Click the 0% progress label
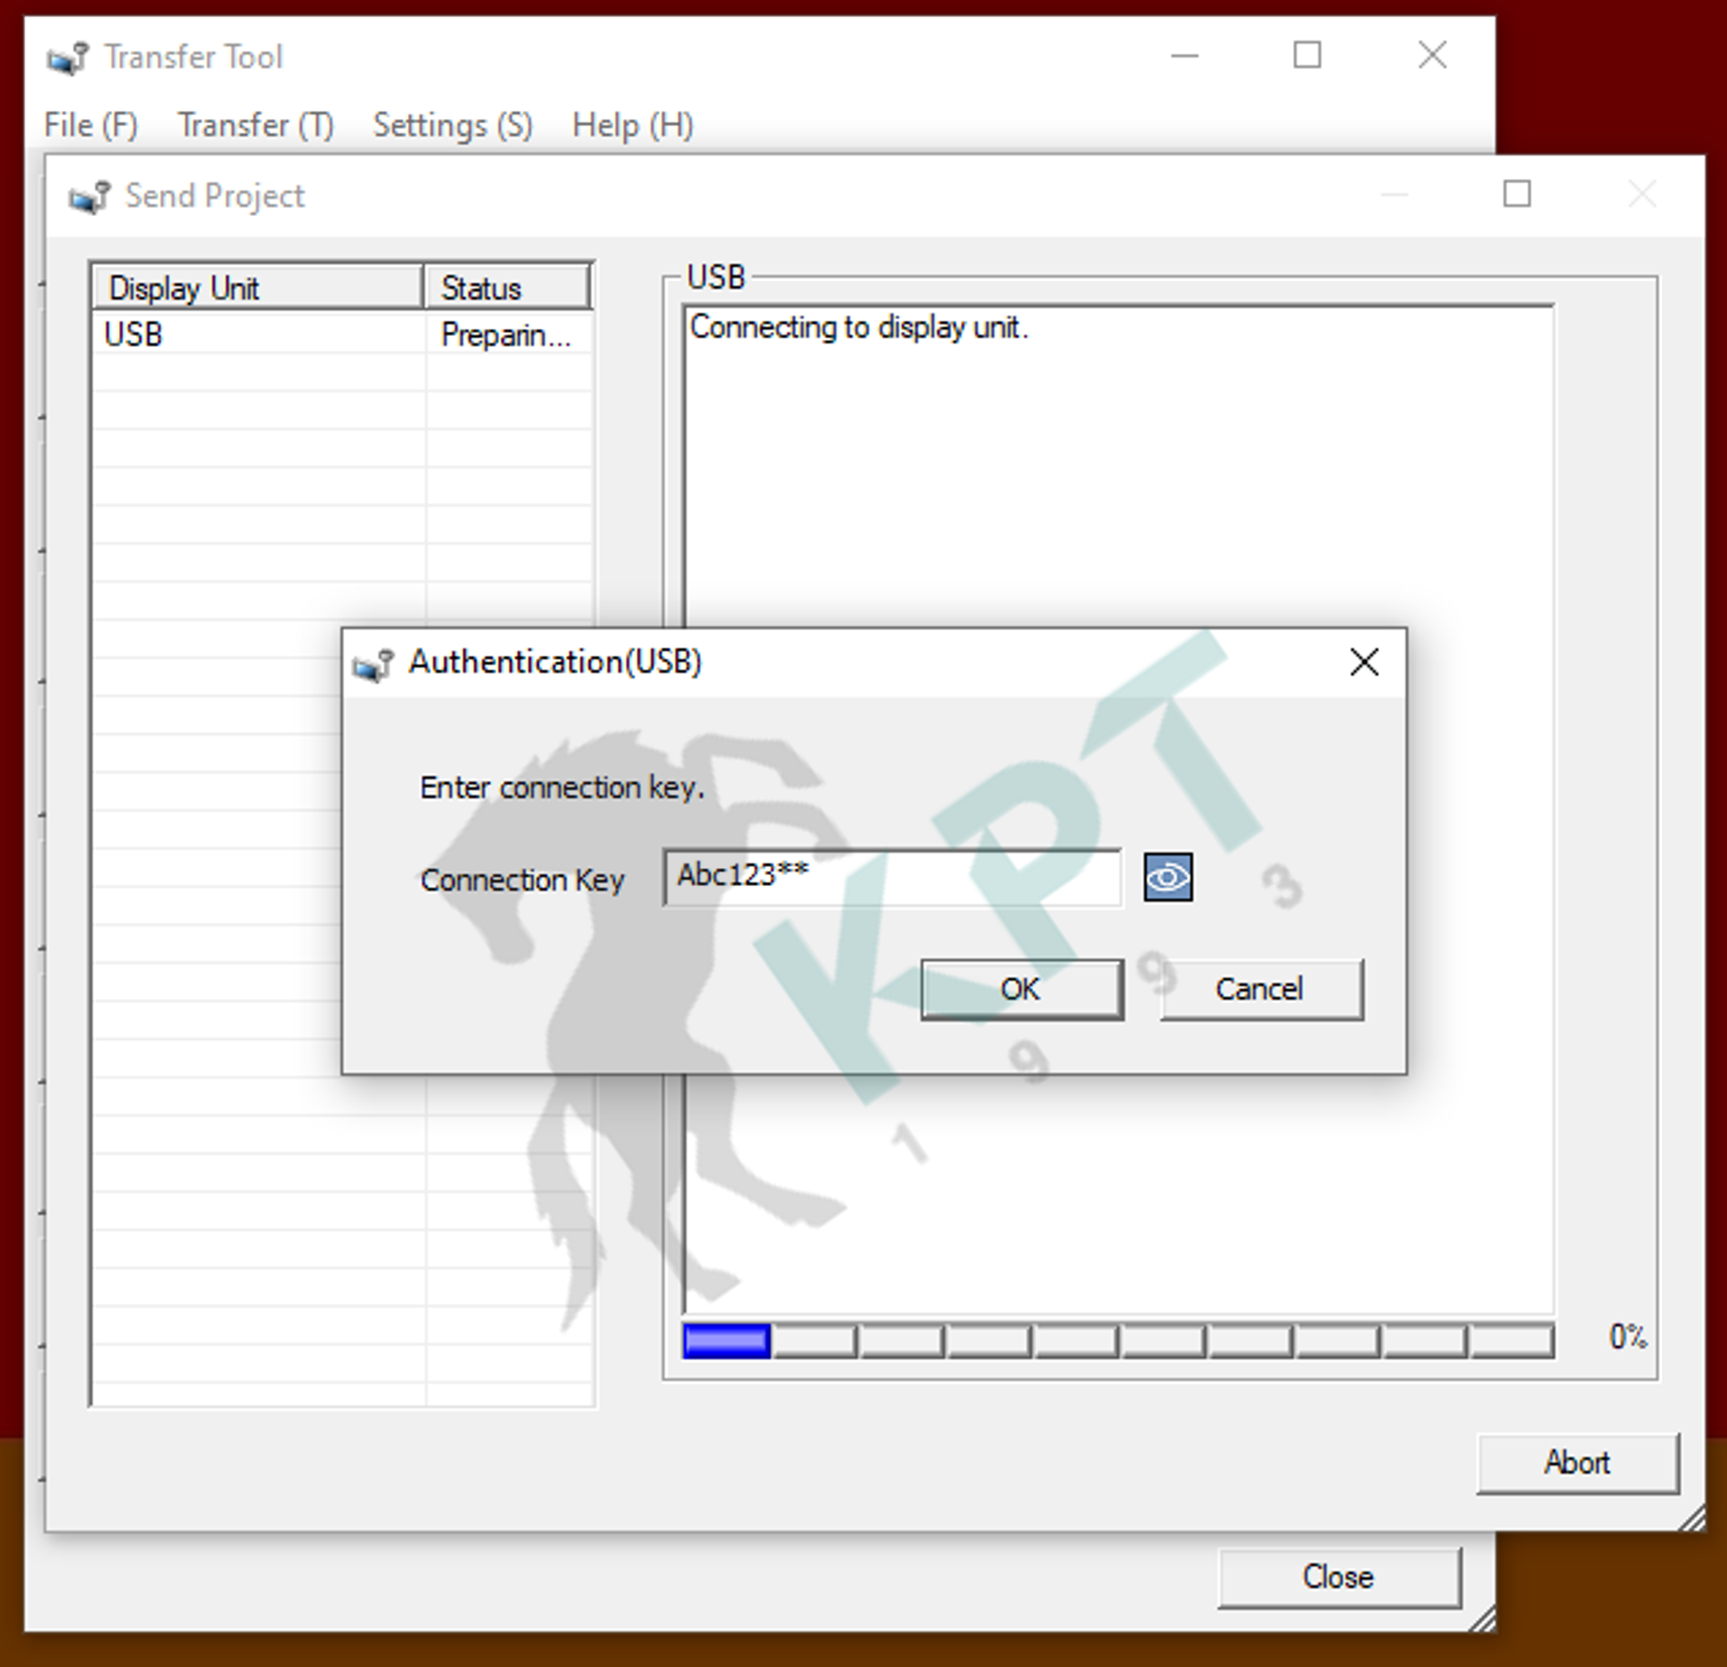This screenshot has height=1667, width=1727. point(1627,1337)
